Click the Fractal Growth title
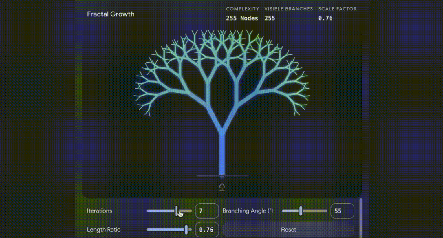 pos(110,14)
